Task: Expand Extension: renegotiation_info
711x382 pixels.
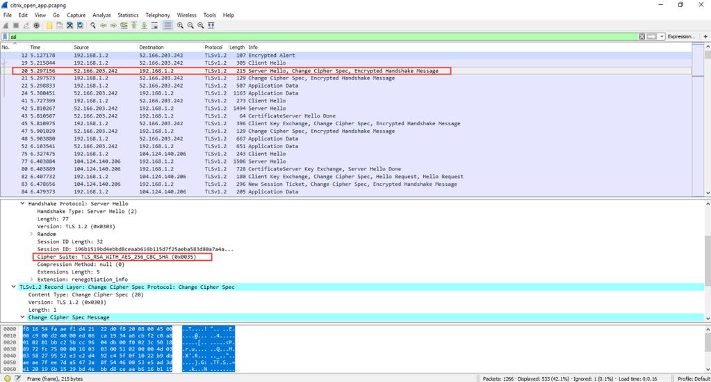Action: click(31, 279)
